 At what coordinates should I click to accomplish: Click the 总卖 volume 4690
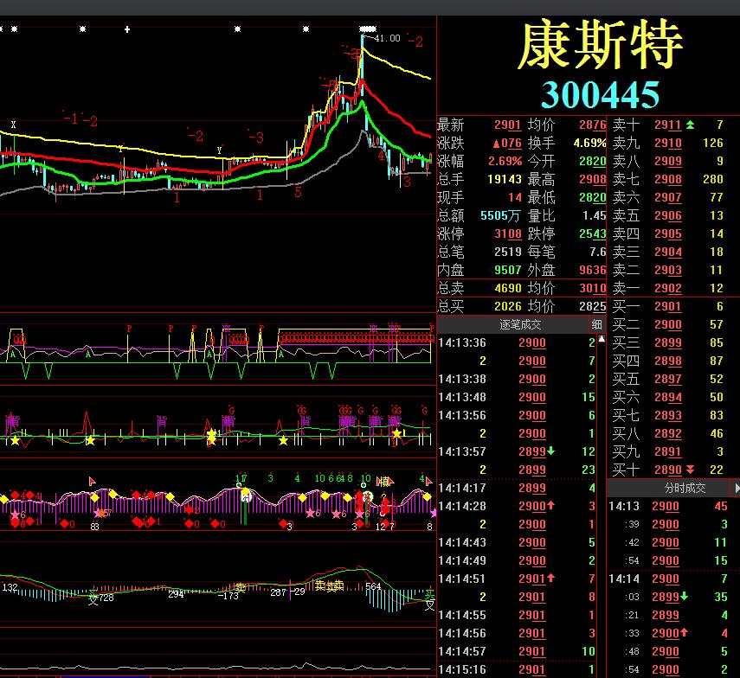508,288
